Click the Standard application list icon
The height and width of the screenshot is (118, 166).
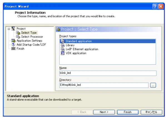tap(63, 41)
